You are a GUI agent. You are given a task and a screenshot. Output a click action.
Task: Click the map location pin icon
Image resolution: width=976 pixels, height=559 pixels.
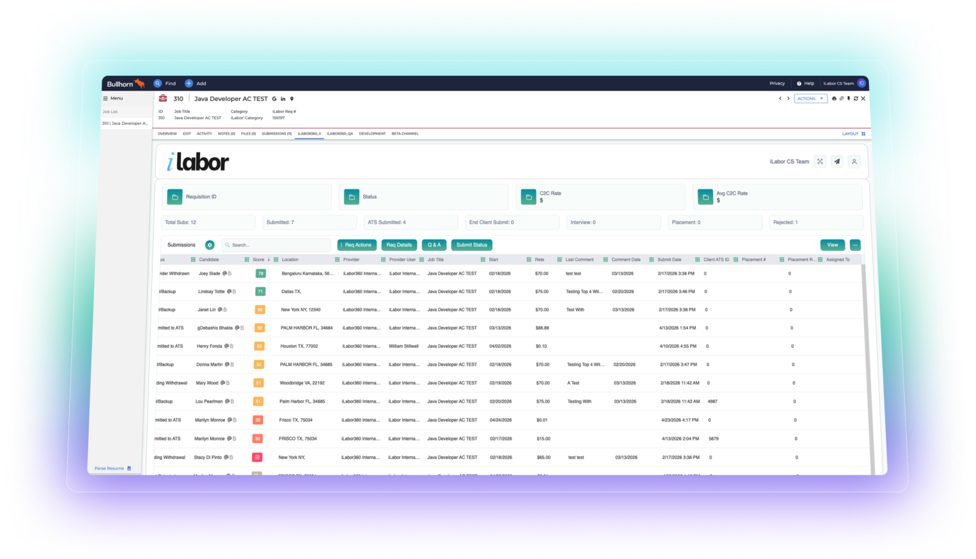292,99
